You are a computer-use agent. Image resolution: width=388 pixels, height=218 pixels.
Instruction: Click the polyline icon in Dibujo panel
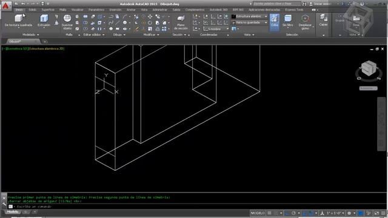pos(111,16)
